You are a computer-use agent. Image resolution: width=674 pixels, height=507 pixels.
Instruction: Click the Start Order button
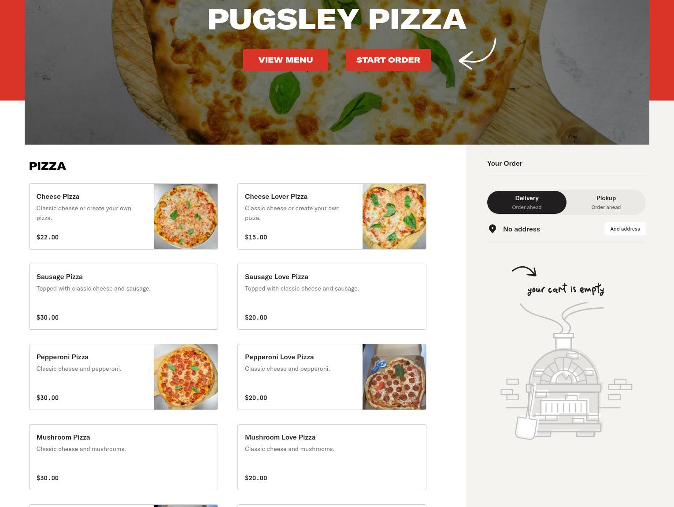coord(388,60)
